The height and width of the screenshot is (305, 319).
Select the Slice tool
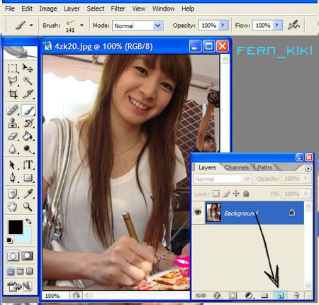28,94
